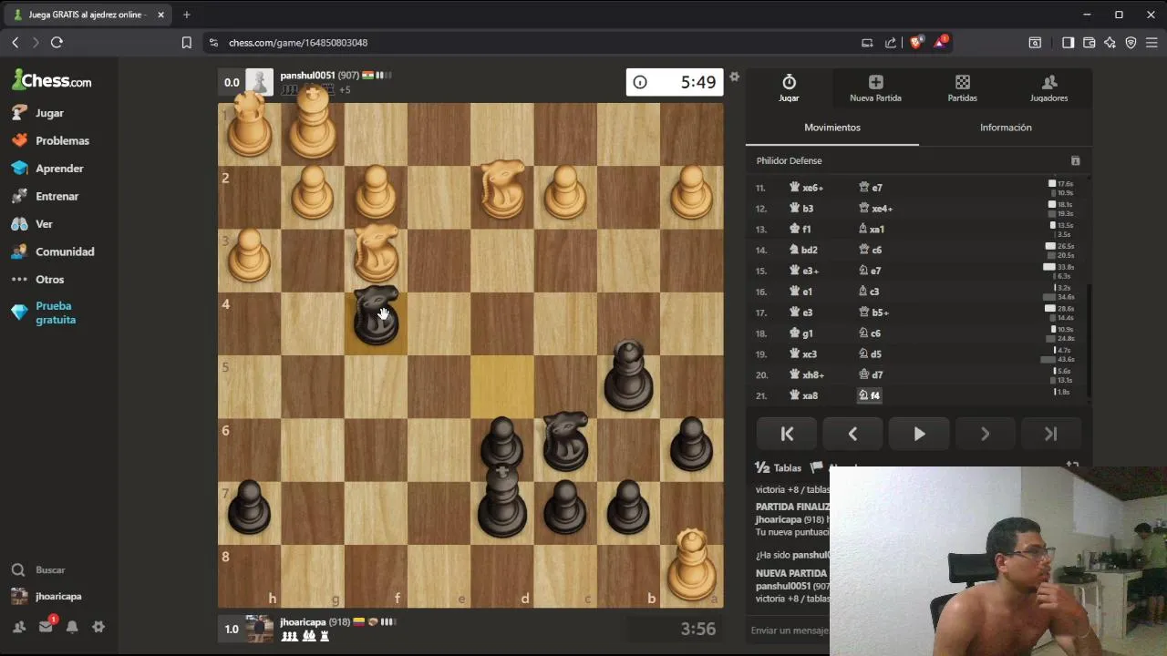Select white's move xh8+ on move 20
Screen dimensions: 1167x656
(806, 374)
